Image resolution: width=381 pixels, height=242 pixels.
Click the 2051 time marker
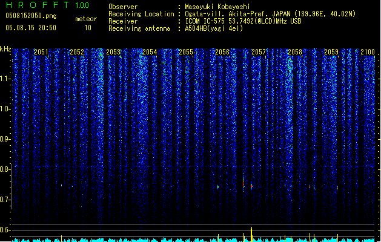click(41, 51)
